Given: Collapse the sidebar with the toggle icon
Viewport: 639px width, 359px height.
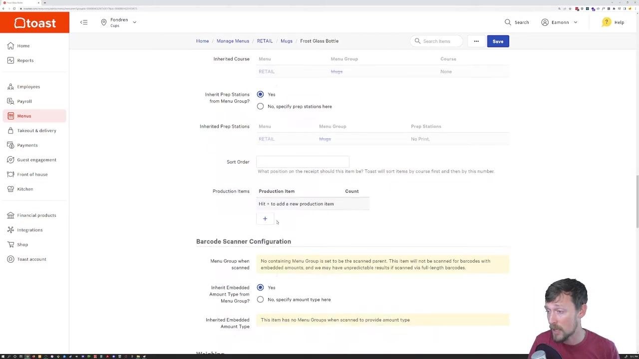Looking at the screenshot, I should pos(84,22).
